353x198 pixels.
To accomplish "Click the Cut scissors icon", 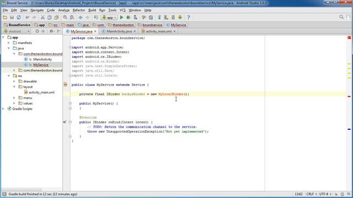I will click(x=42, y=17).
